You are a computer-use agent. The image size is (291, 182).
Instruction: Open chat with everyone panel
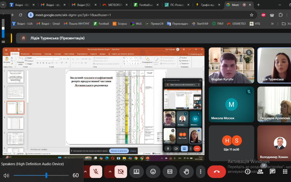coord(272,171)
